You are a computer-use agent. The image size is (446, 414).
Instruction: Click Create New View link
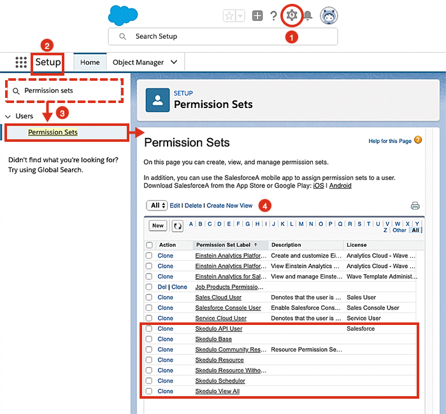click(229, 205)
